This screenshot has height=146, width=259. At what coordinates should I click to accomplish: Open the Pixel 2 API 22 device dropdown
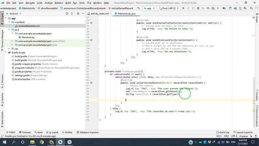[x=169, y=8]
